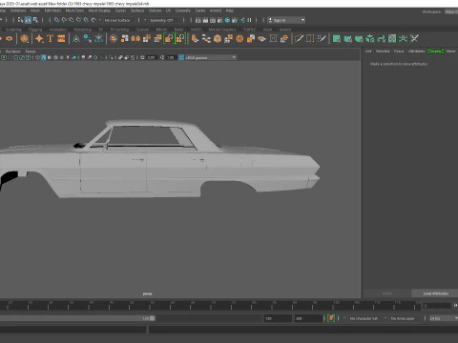Toggle select by hierarchy mode icon
458x343 pixels.
click(20, 20)
